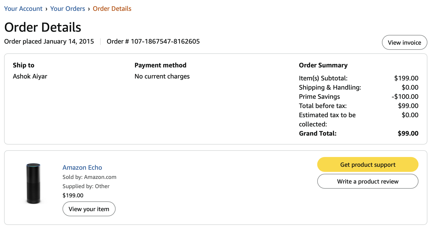
Task: Click the Sold by: Amazon.com line
Action: click(x=89, y=177)
